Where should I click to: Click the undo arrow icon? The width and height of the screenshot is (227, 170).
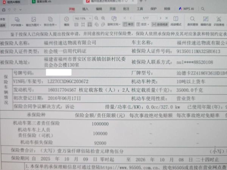[9, 10]
